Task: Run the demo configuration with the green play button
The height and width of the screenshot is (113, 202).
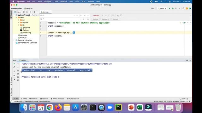Action: 169,8
